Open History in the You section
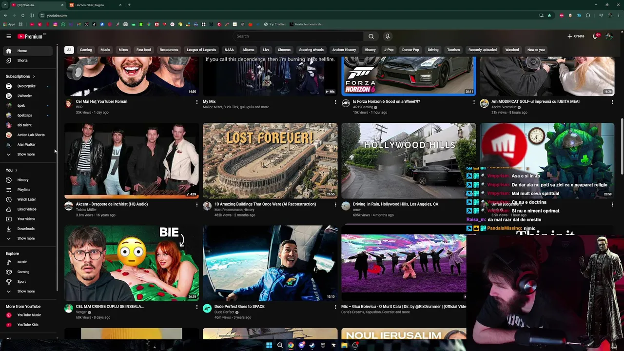Image resolution: width=624 pixels, height=351 pixels. [27, 180]
